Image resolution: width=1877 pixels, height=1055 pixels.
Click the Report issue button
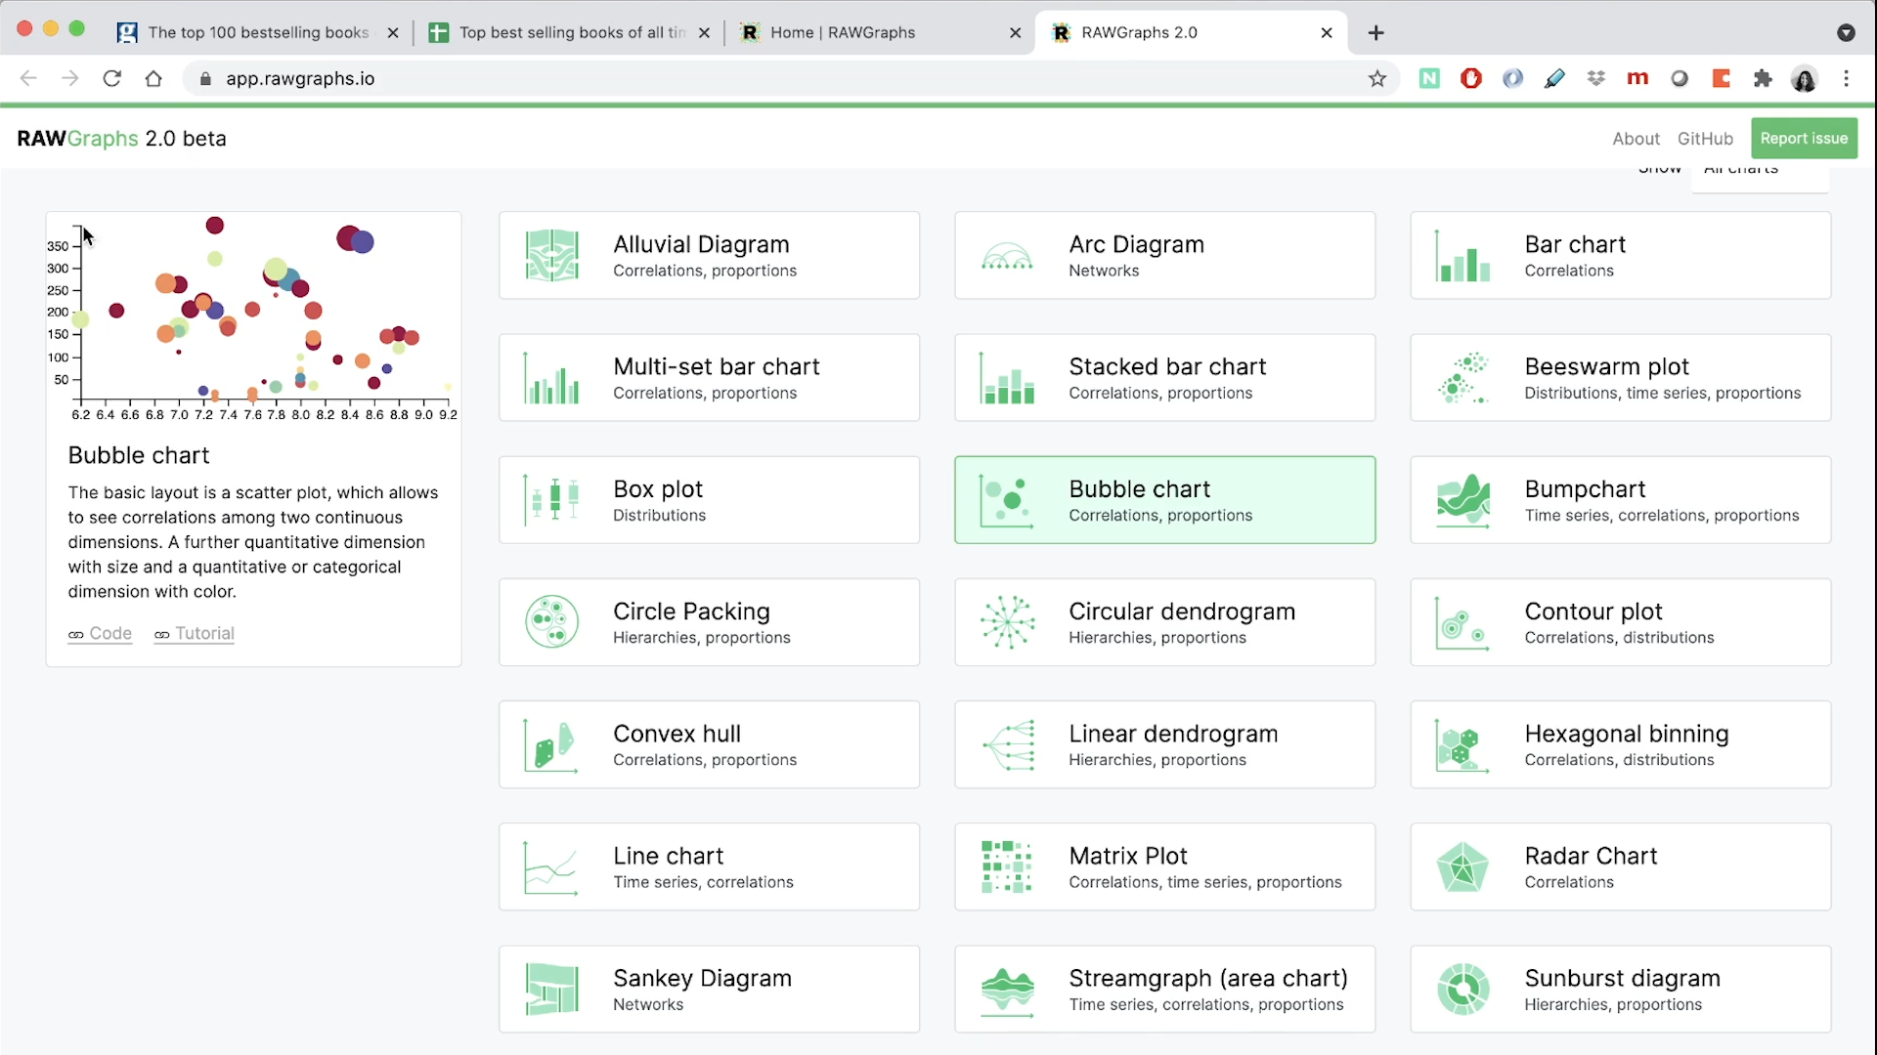(x=1803, y=139)
